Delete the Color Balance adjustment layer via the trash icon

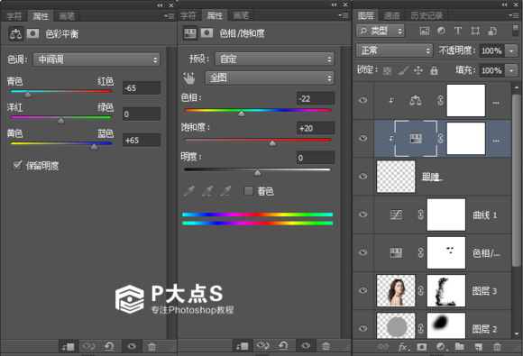click(151, 347)
